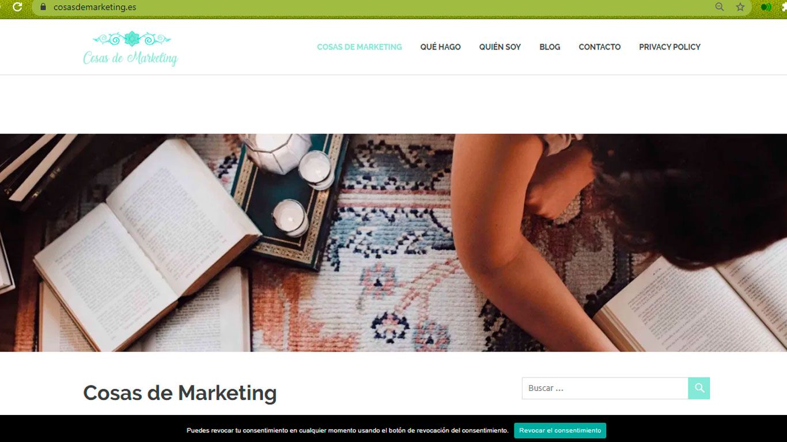Viewport: 787px width, 442px height.
Task: Click the Cosas de Marketing logo
Action: pos(131,48)
